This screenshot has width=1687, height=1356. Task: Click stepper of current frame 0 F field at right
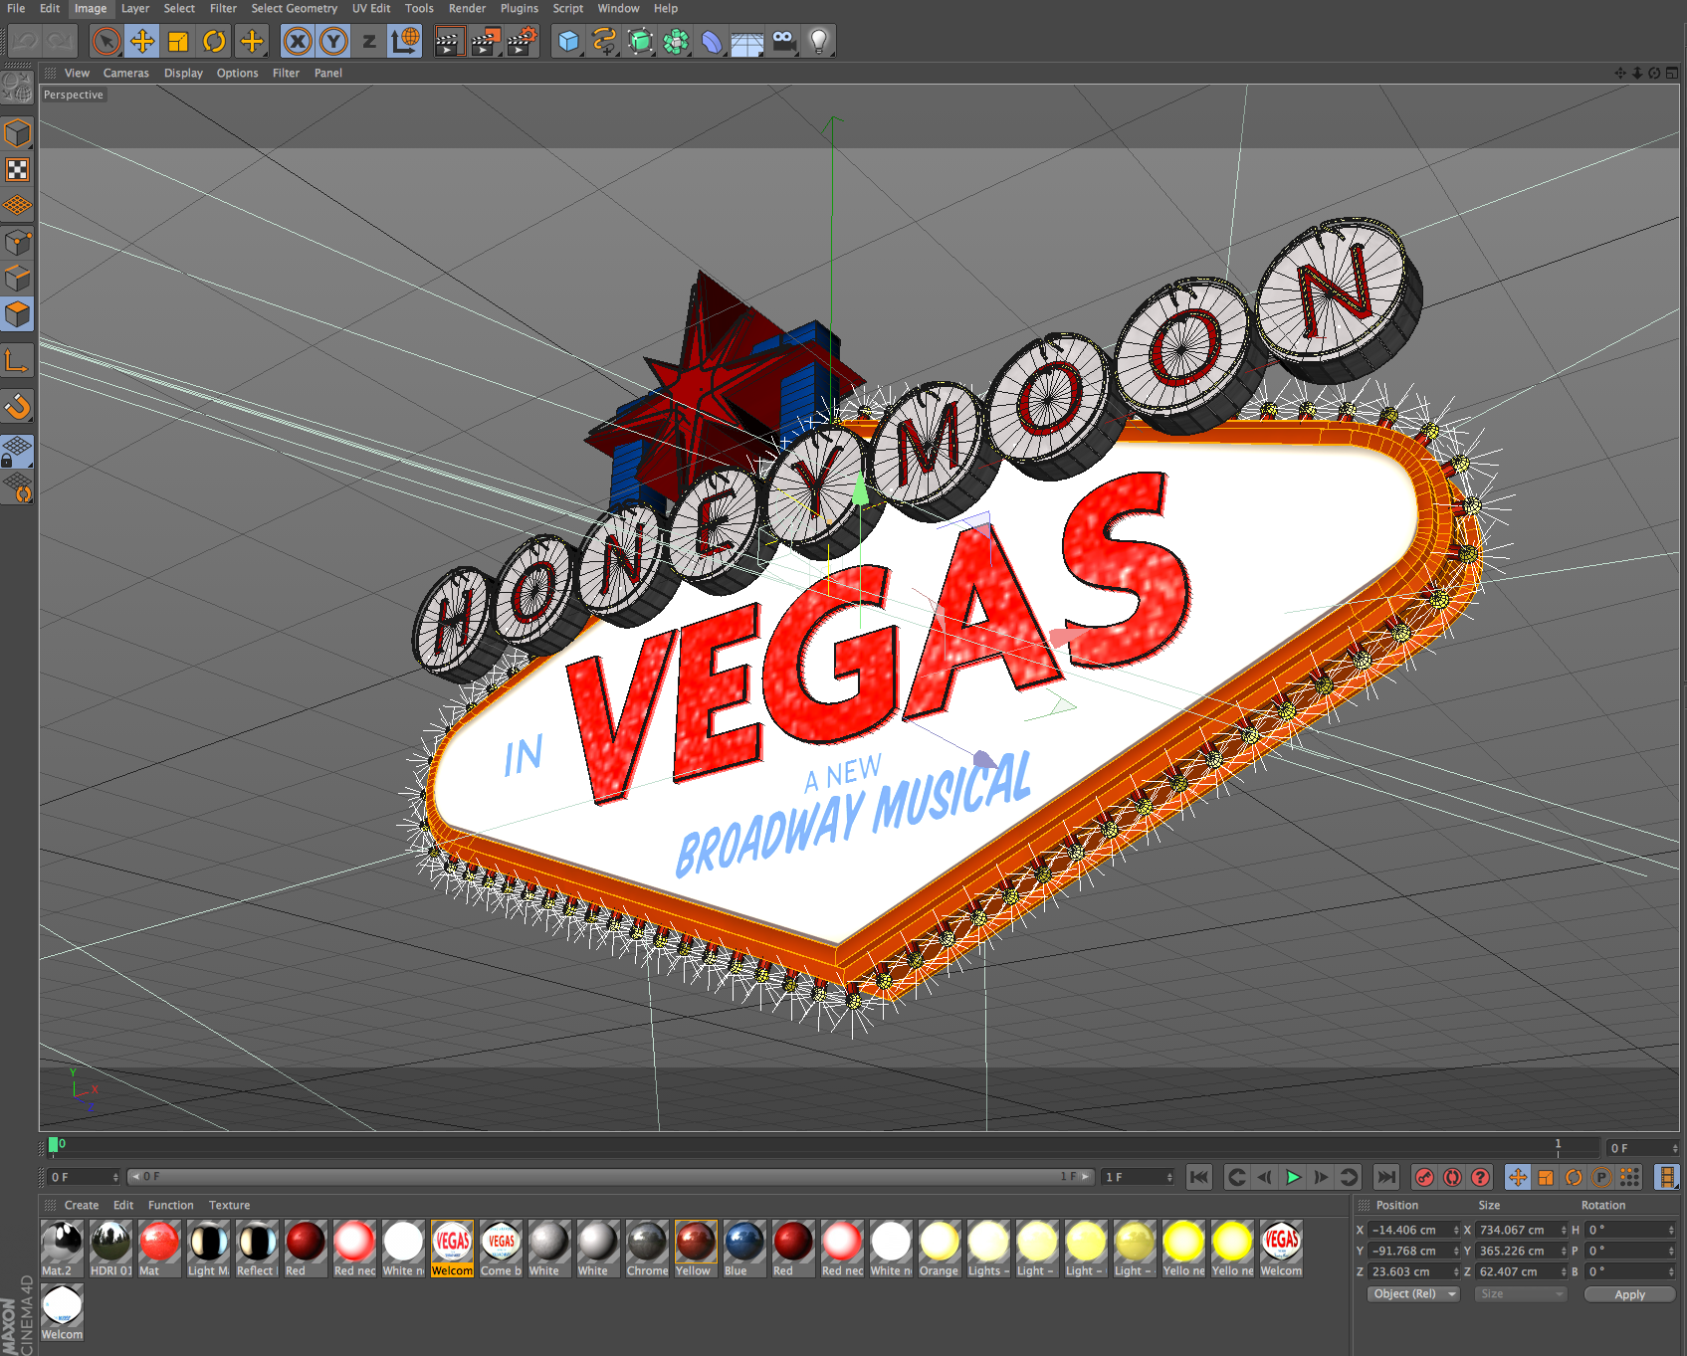(1674, 1148)
